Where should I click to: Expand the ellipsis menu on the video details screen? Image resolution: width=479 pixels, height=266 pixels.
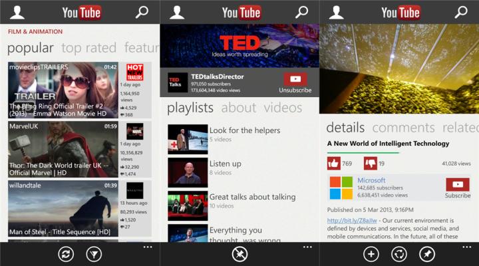coord(467,247)
